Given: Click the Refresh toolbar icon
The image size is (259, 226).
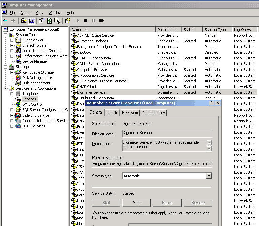Looking at the screenshot, I should tap(49, 21).
